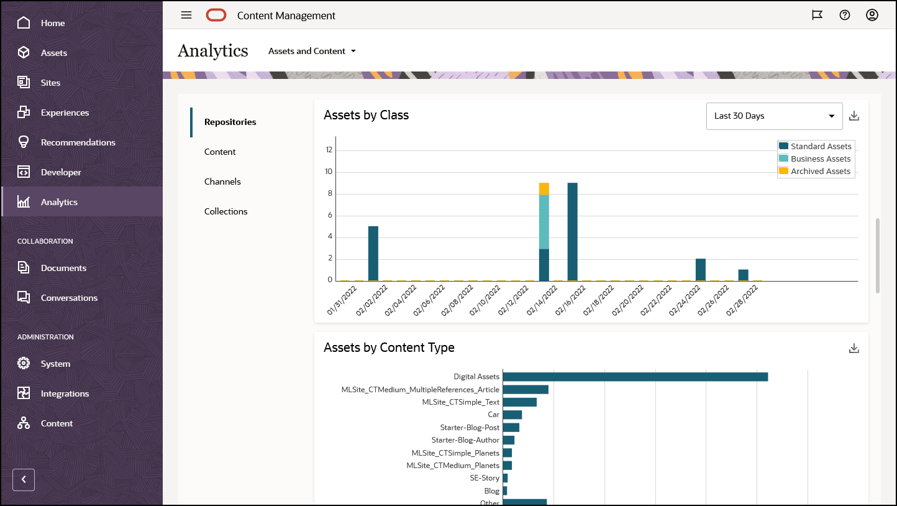
Task: Click the Content Management title
Action: coord(286,16)
